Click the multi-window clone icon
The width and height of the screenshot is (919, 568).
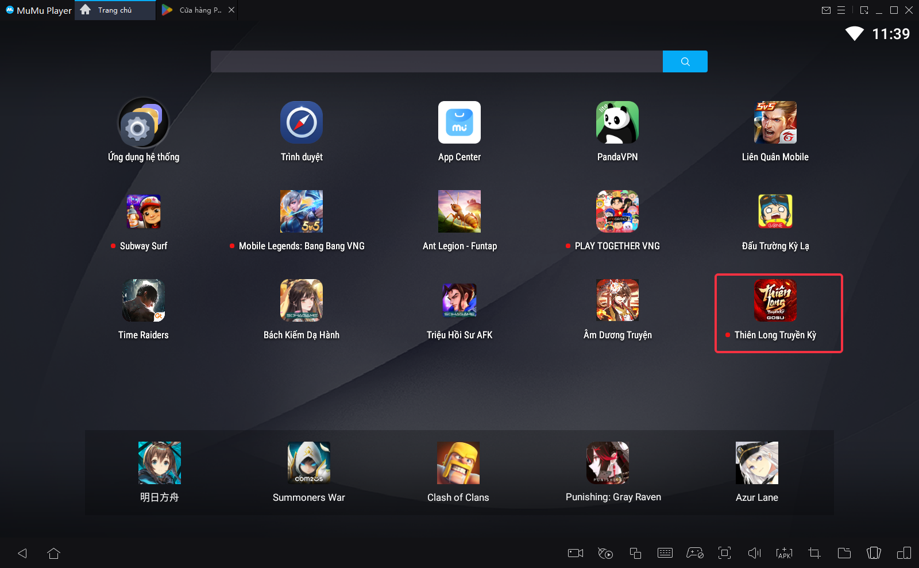coord(635,553)
